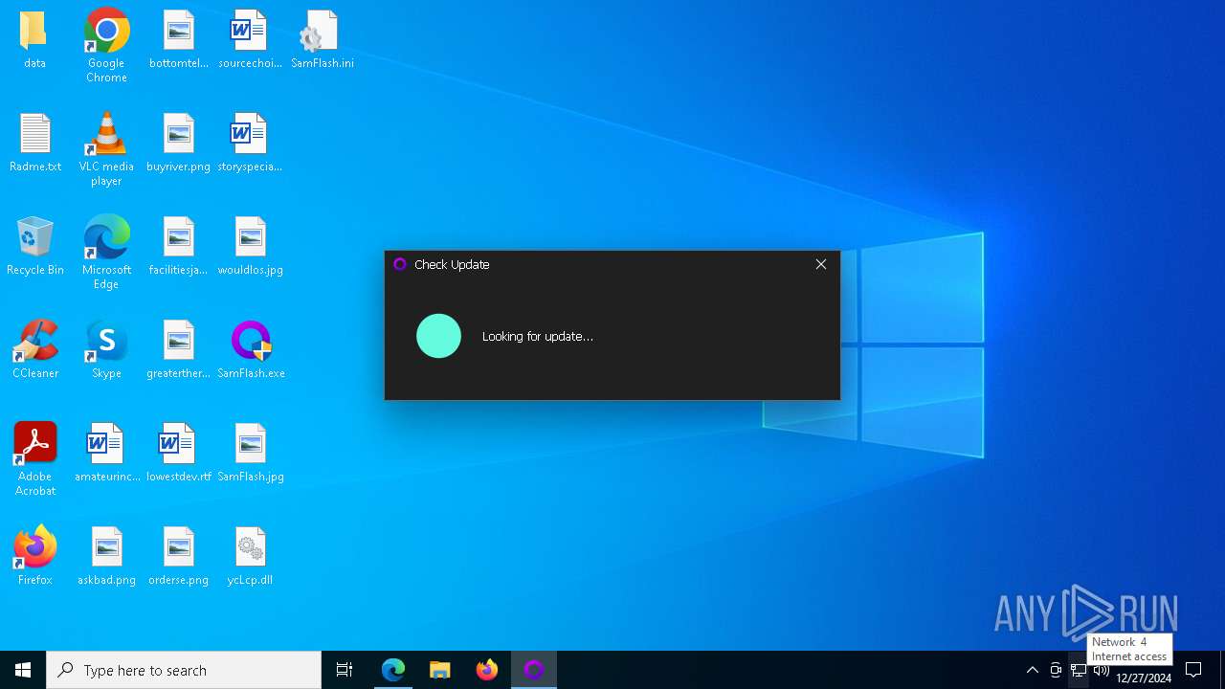Open File Explorer from taskbar
Screen dimensions: 1225x689
(x=440, y=670)
